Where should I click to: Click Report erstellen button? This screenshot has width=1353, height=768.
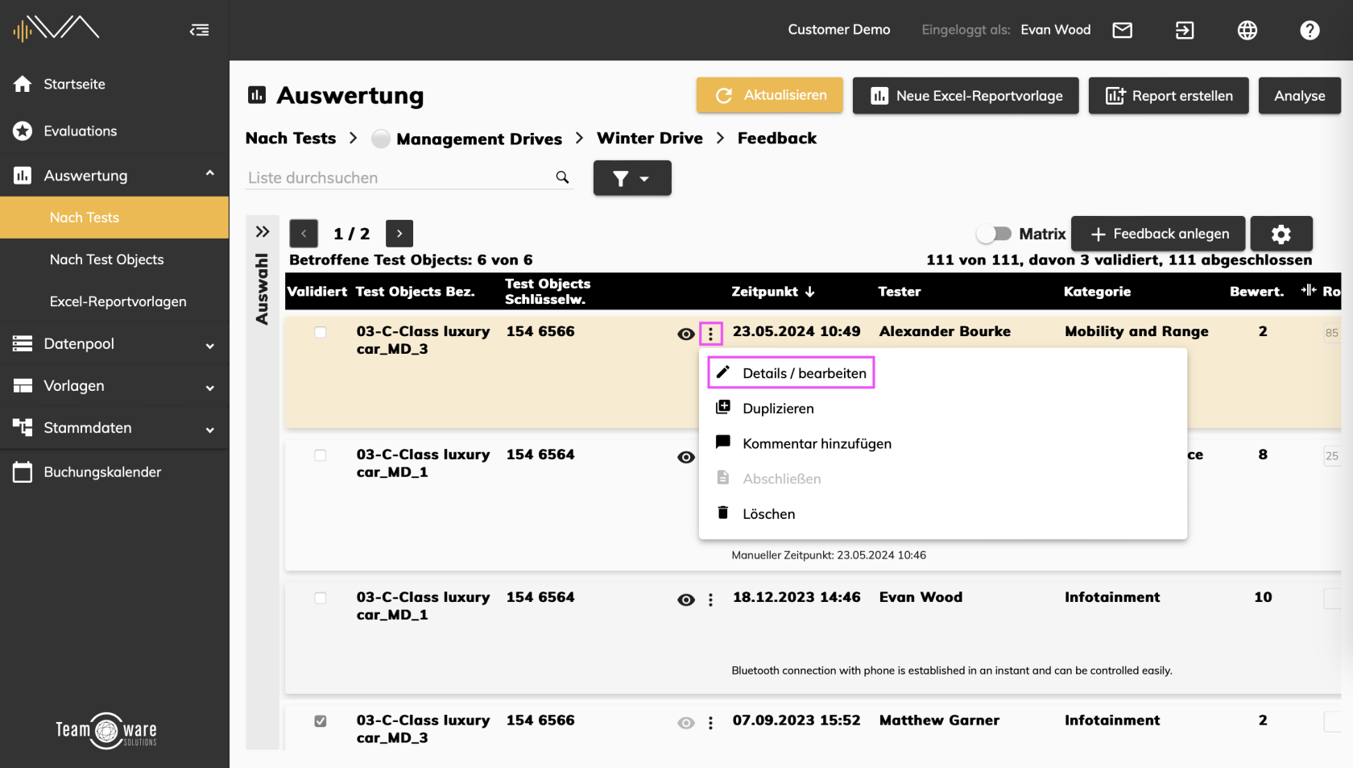pyautogui.click(x=1169, y=95)
